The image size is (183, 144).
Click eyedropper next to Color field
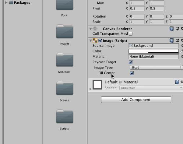[181, 51]
